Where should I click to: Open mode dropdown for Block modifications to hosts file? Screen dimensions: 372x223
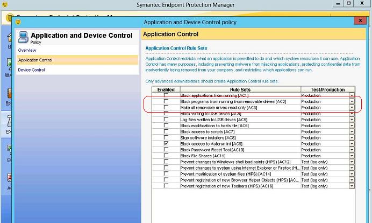click(x=352, y=126)
